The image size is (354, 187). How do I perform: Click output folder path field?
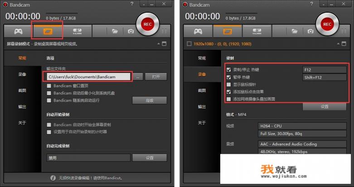tap(88, 77)
